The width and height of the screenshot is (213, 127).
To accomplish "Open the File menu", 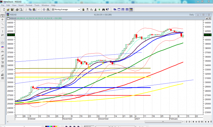I will point(2,5).
